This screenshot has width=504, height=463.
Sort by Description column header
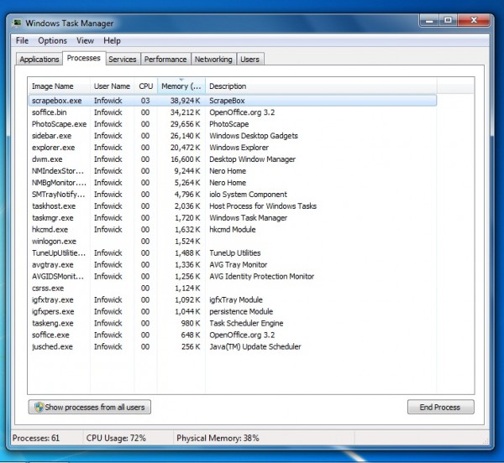321,86
